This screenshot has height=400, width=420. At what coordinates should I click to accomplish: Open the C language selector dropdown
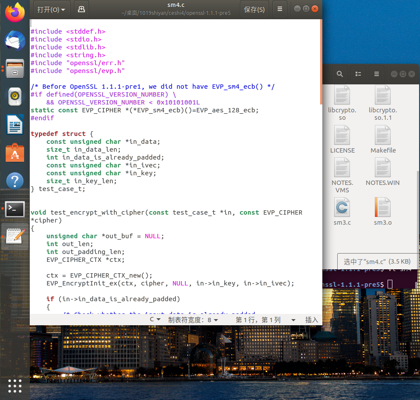(155, 320)
